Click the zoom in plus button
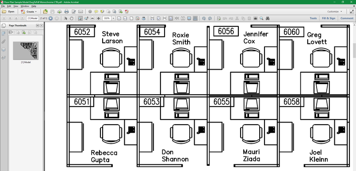 99,19
